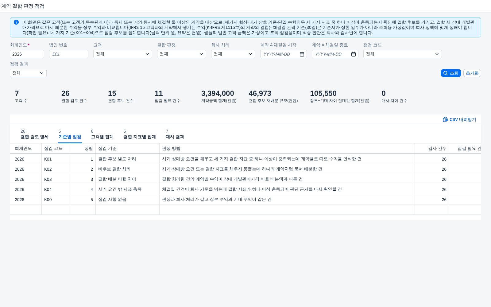Image resolution: width=491 pixels, height=307 pixels.
Task: Open the 결합 지표별 집계 tab
Action: (x=140, y=134)
